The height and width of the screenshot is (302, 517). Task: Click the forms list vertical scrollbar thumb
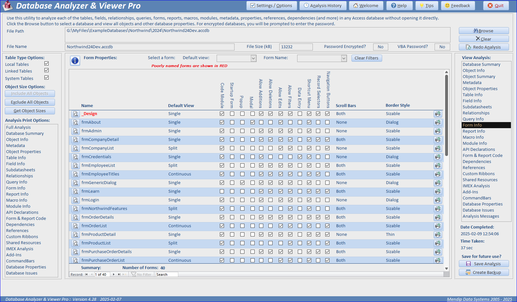pyautogui.click(x=446, y=115)
